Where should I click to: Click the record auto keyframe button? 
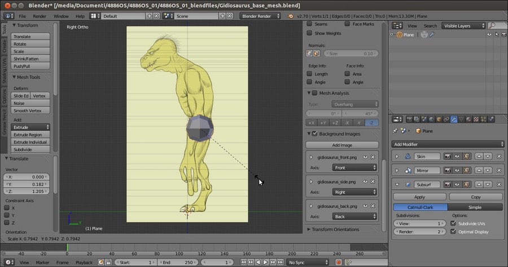(339, 262)
